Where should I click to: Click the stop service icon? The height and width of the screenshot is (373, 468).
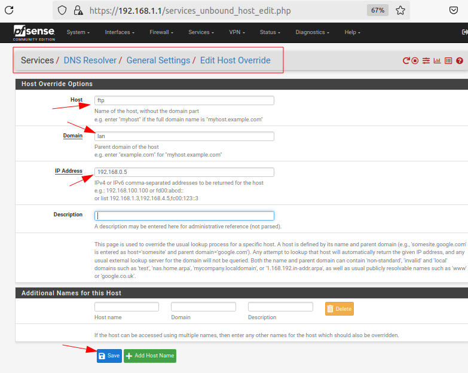[415, 61]
